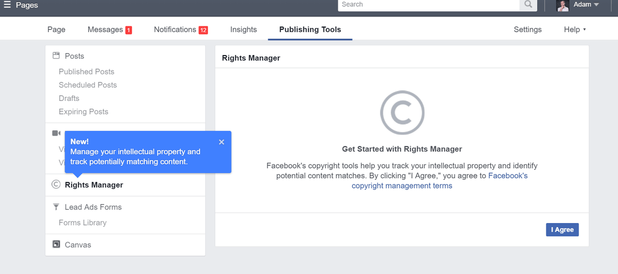Viewport: 618px width, 274px height.
Task: Click the I Agree button
Action: point(562,230)
